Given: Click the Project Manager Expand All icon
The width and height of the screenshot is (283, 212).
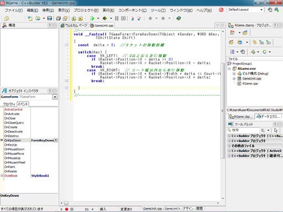Looking at the screenshot, I should click(x=261, y=42).
